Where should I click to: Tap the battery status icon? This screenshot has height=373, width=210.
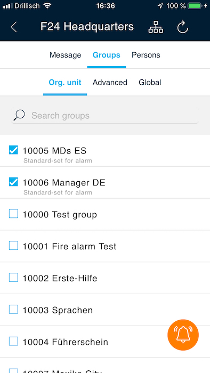pyautogui.click(x=195, y=6)
